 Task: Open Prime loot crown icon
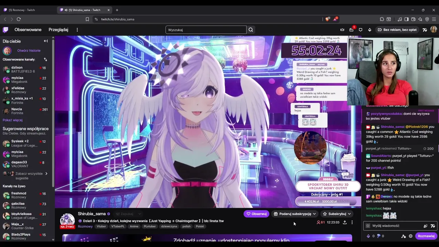pos(342,30)
